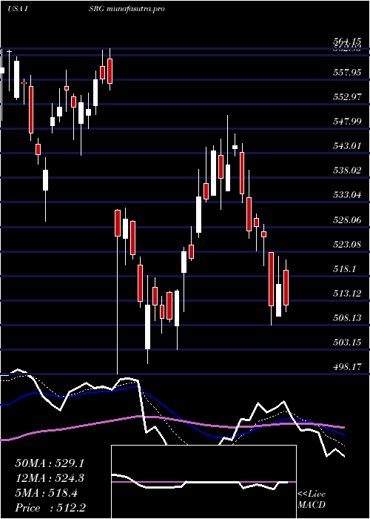
Task: Select the 518.1 price axis label
Action: coord(344,268)
